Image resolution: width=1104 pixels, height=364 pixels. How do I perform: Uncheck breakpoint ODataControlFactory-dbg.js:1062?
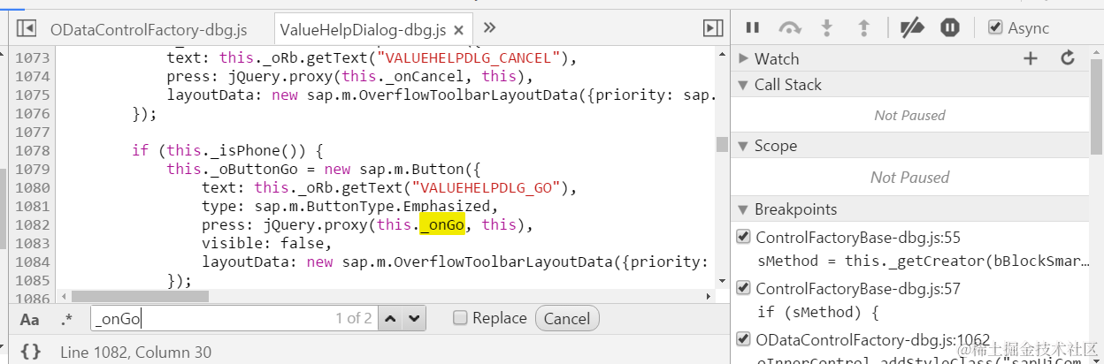click(744, 339)
